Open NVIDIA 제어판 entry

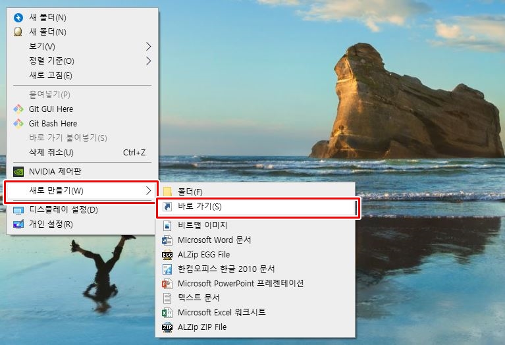(x=82, y=171)
